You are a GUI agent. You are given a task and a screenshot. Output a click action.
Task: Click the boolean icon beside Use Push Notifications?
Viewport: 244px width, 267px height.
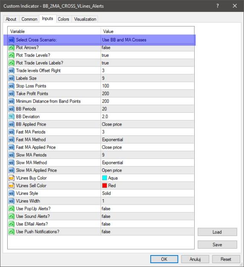pos(11,232)
